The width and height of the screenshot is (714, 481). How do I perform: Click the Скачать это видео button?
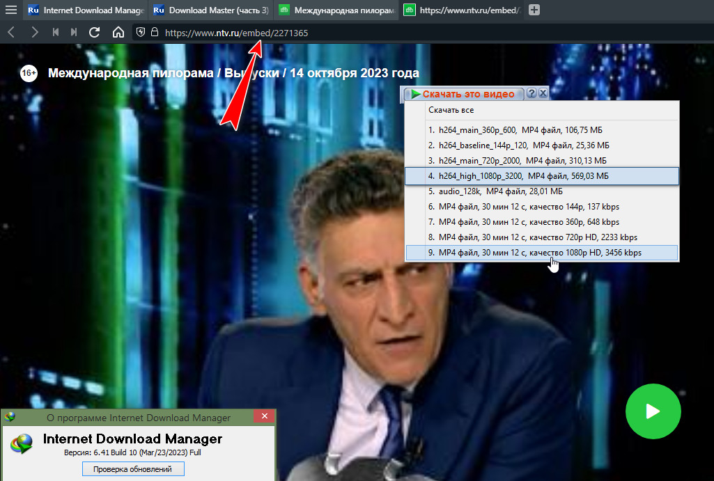[x=463, y=94]
